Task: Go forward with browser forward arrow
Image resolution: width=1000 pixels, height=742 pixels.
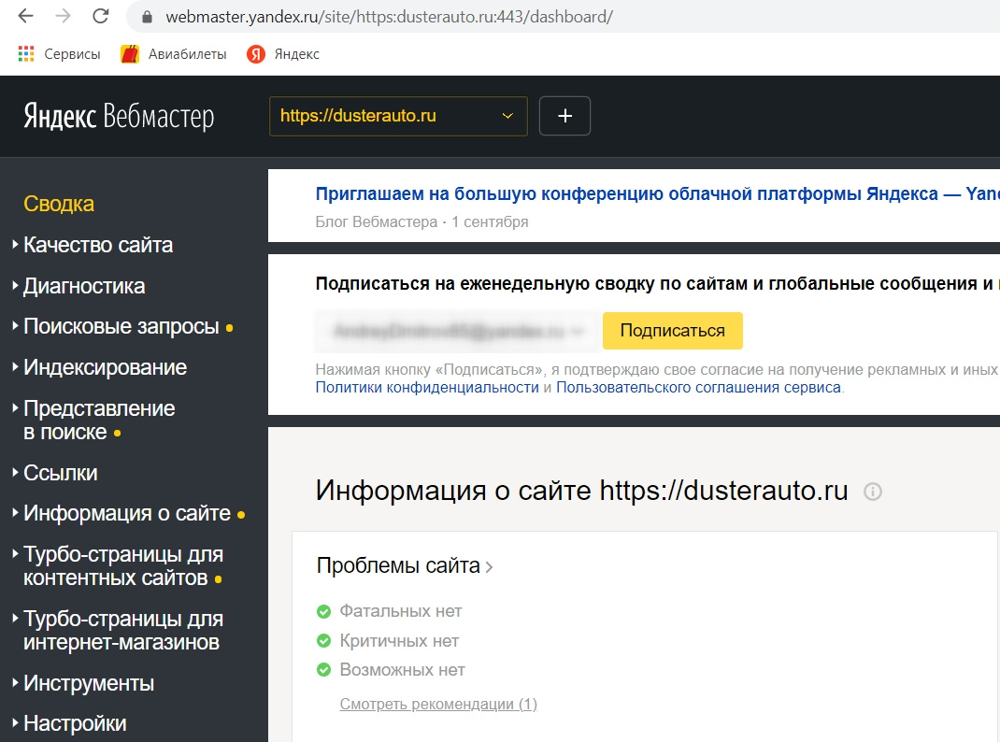Action: click(x=64, y=17)
